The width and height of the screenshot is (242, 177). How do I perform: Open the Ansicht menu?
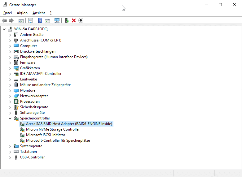[x=38, y=13]
